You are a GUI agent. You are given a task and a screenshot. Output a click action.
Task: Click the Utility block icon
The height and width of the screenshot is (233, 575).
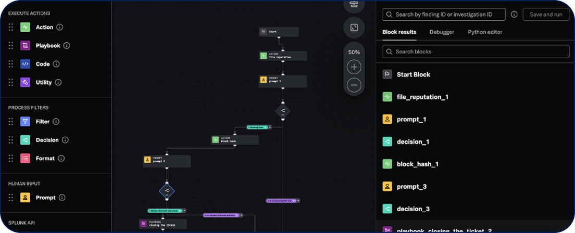click(x=25, y=82)
